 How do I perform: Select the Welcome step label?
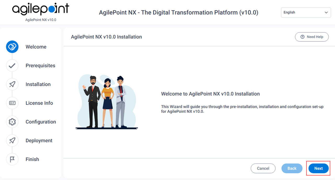coord(36,47)
